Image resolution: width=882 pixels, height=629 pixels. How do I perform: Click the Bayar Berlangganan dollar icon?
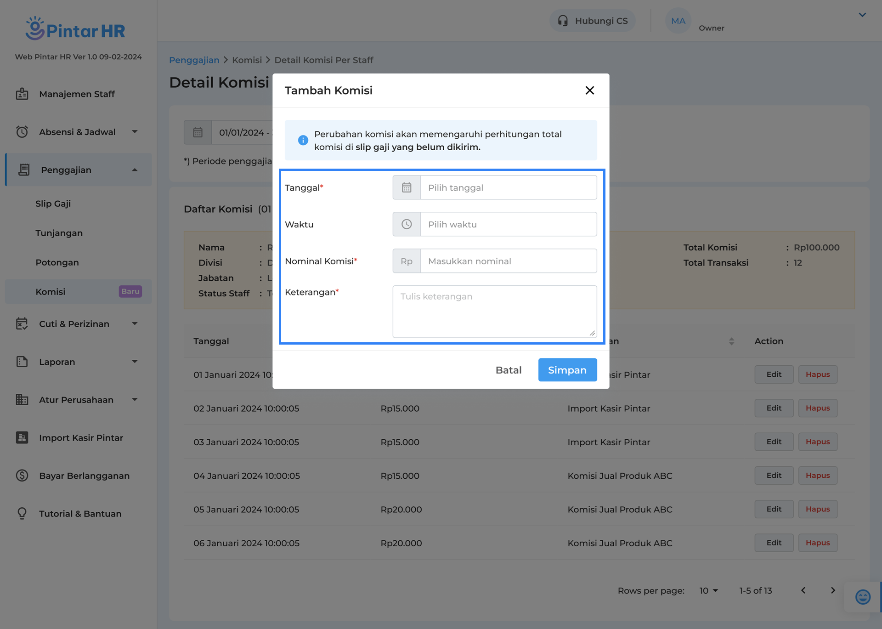click(x=22, y=476)
